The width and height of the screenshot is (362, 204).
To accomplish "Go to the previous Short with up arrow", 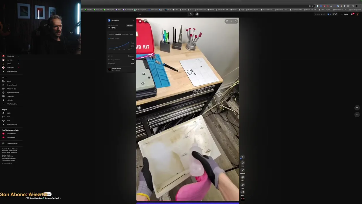I will click(x=357, y=108).
